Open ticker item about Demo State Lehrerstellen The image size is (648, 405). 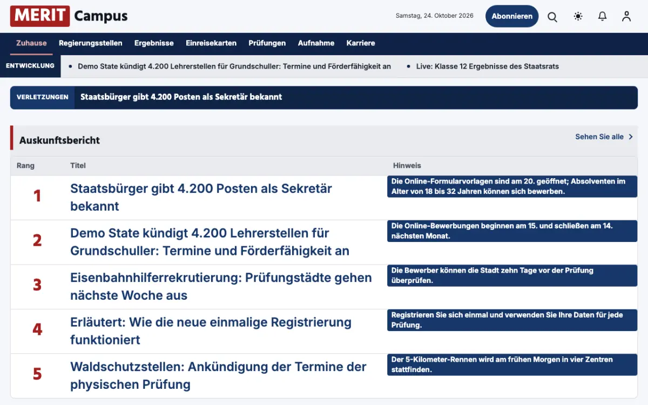pyautogui.click(x=234, y=66)
